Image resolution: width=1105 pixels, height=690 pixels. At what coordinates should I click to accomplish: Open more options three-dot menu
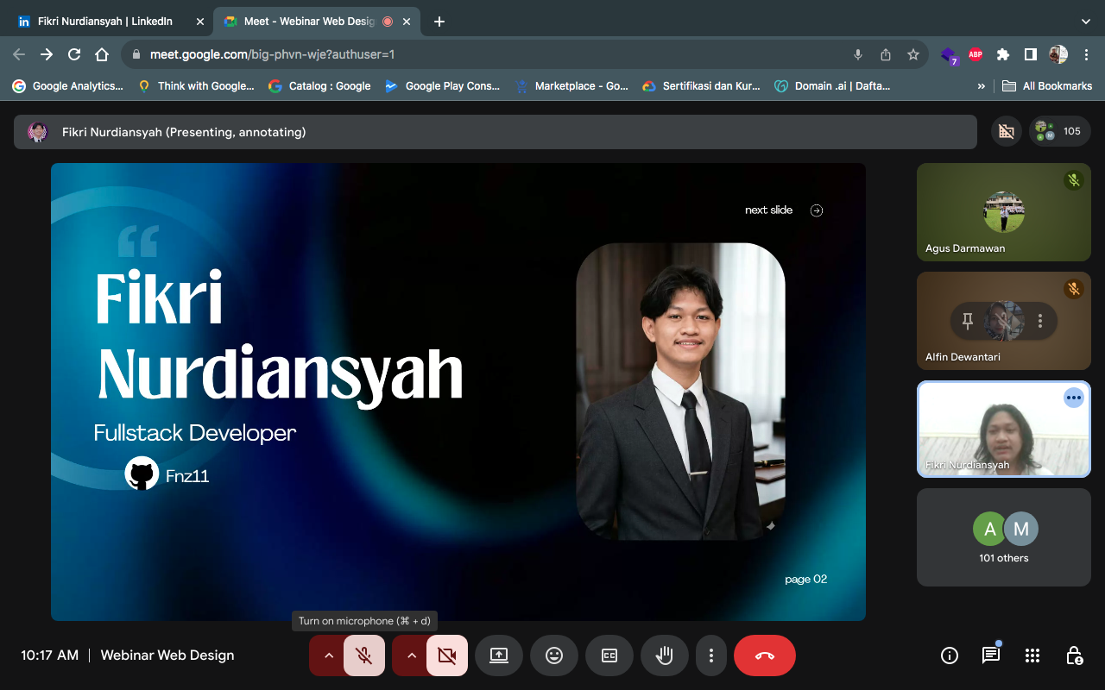[x=710, y=655]
